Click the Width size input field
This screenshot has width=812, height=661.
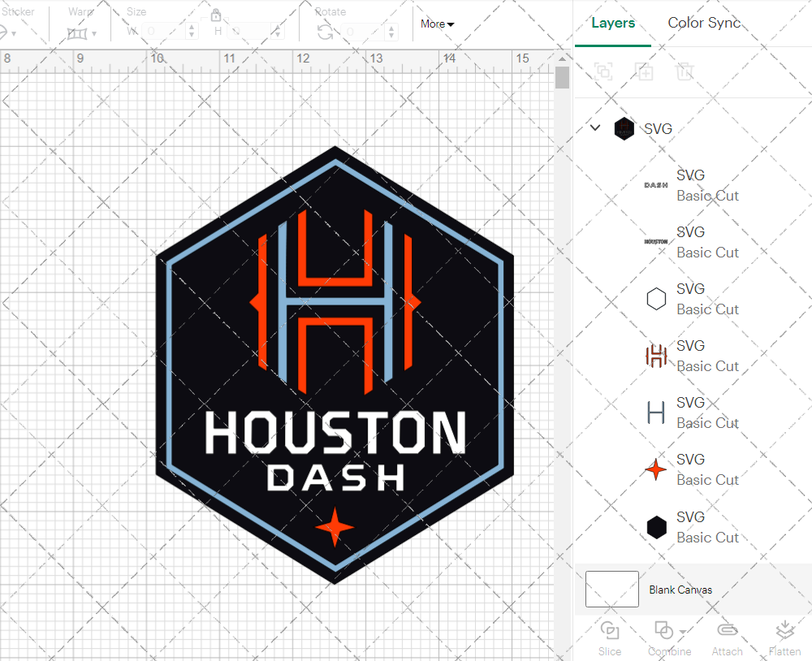pos(164,31)
